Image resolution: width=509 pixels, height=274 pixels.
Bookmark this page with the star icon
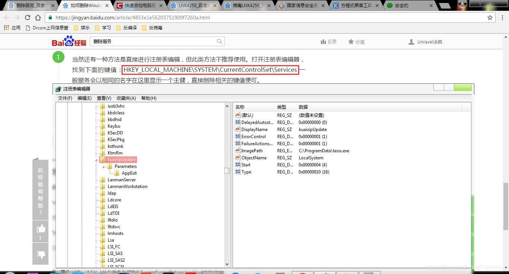click(490, 17)
